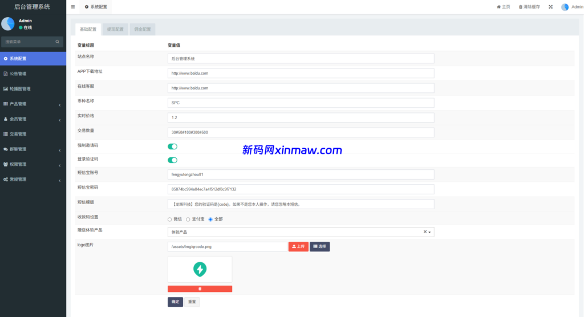Open 公告管理 in the sidebar
The image size is (584, 317).
[33, 74]
